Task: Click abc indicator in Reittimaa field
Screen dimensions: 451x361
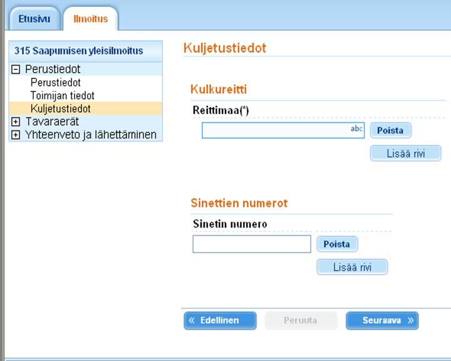Action: coord(356,128)
